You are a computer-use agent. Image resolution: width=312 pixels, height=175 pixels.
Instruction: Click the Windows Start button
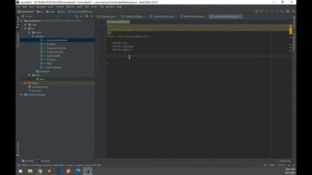click(20, 171)
